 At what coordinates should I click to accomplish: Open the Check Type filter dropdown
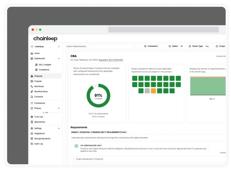click(x=199, y=46)
